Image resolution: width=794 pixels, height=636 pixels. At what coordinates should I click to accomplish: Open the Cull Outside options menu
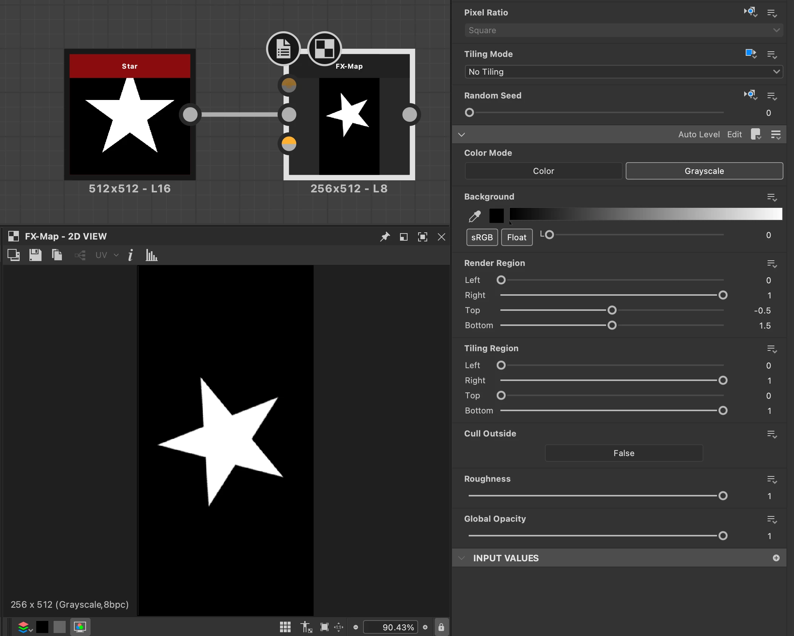(x=772, y=434)
